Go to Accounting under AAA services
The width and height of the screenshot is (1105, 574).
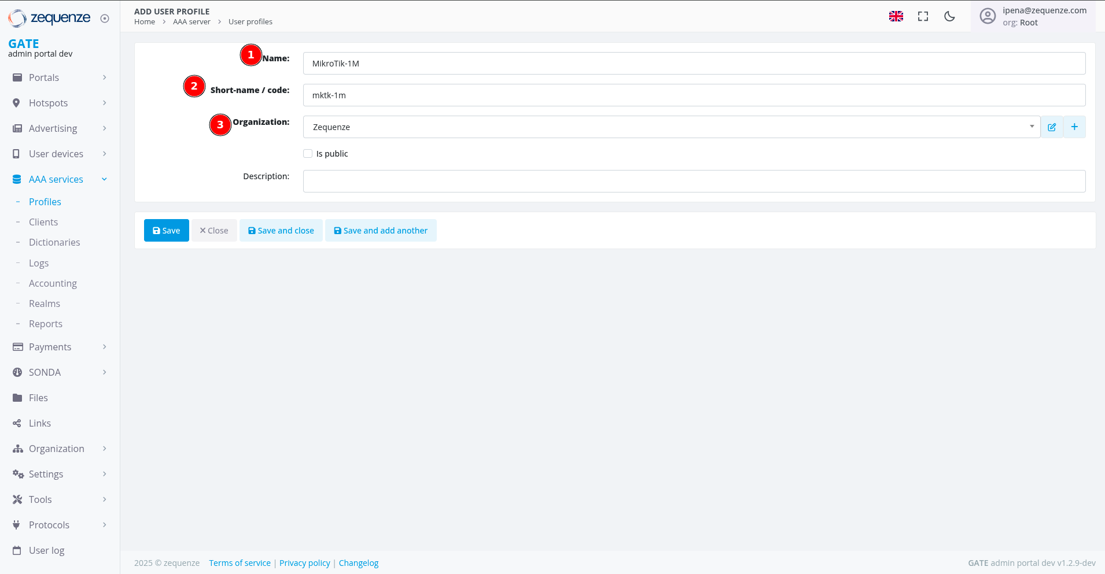tap(53, 283)
